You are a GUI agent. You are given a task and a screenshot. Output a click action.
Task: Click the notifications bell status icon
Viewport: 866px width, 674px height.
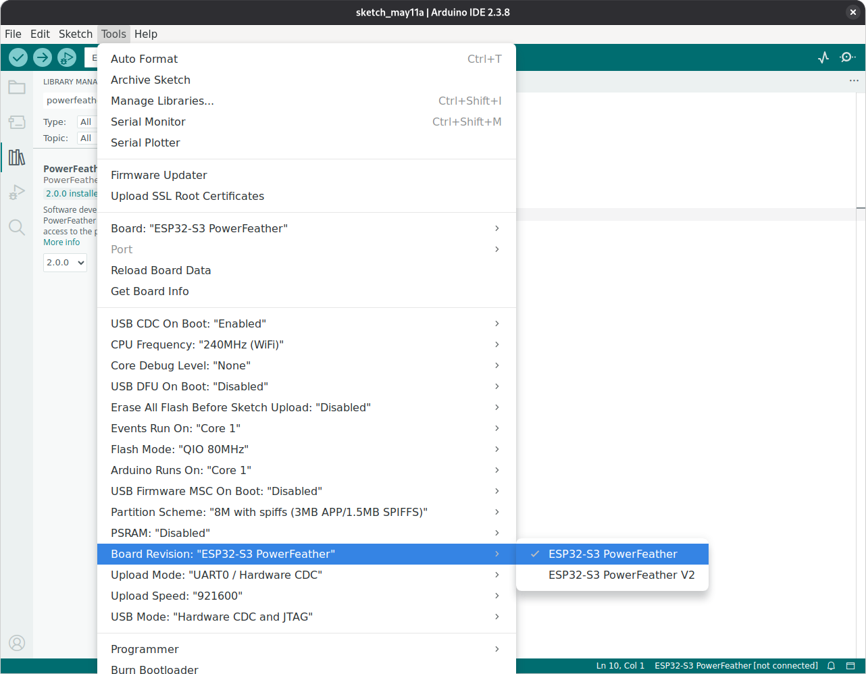832,666
